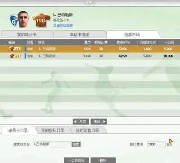Go to next page with 向后 button
The width and height of the screenshot is (180, 163).
point(99,122)
